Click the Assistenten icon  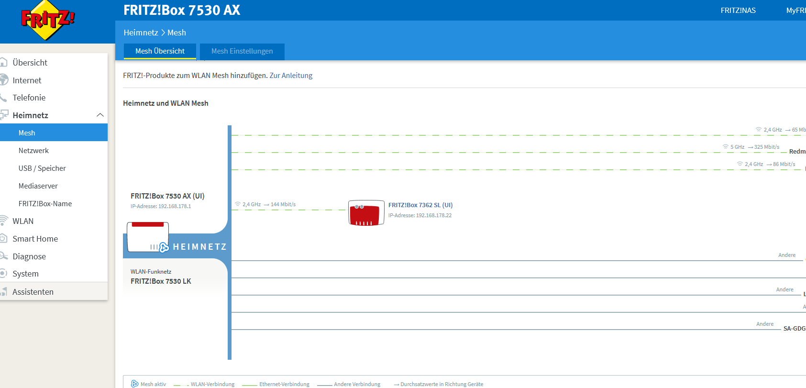click(x=4, y=291)
